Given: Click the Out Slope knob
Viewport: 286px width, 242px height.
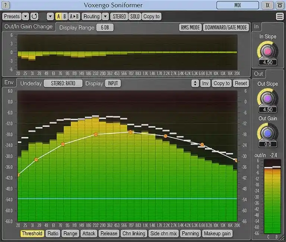Looking at the screenshot, I should [268, 99].
